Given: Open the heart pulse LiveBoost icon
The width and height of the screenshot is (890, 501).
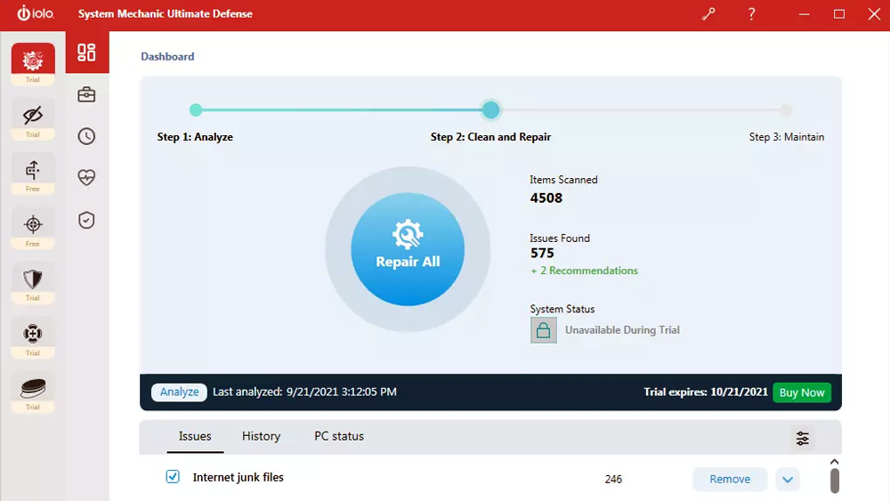Looking at the screenshot, I should click(x=87, y=178).
